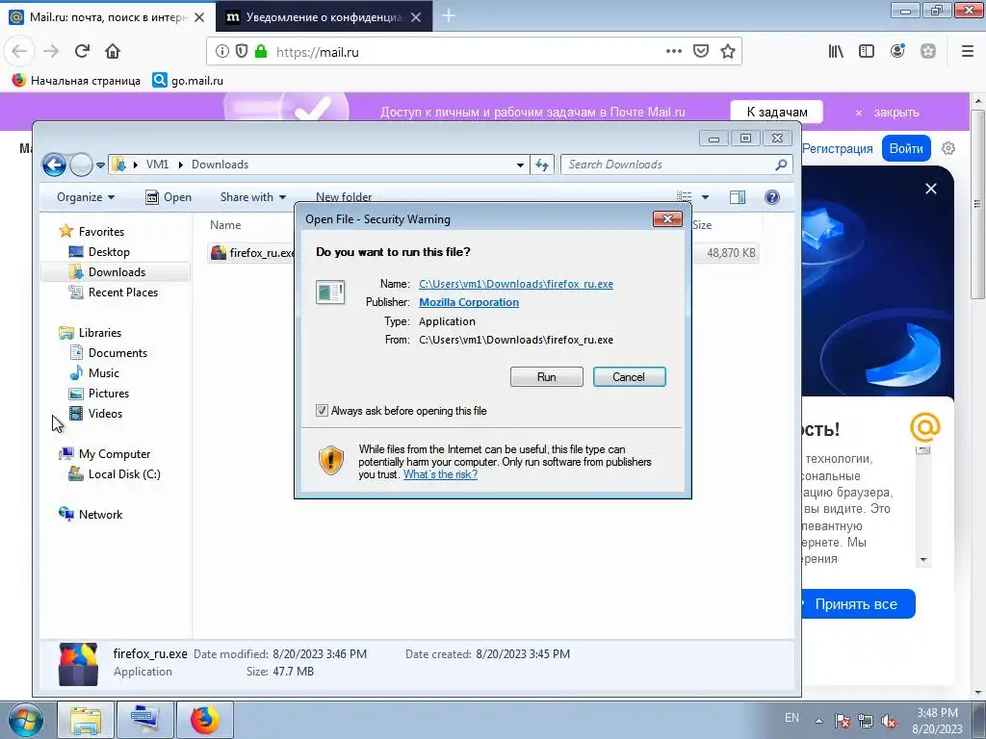Viewport: 986px width, 739px height.
Task: Open page actions three-dot menu
Action: coord(673,52)
